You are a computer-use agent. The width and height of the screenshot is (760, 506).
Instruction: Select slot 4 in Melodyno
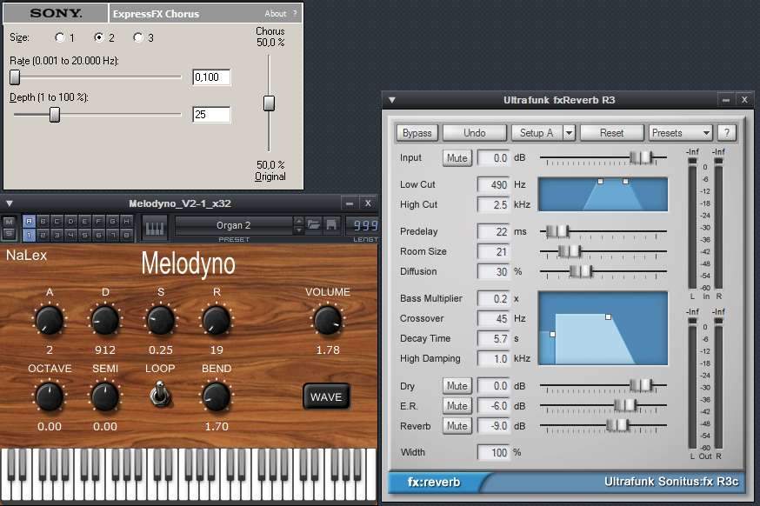tap(70, 235)
